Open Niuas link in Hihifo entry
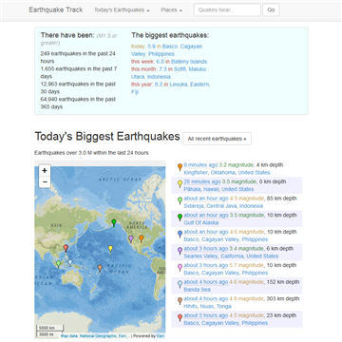Screen dimensions: 342x342 click(207, 306)
